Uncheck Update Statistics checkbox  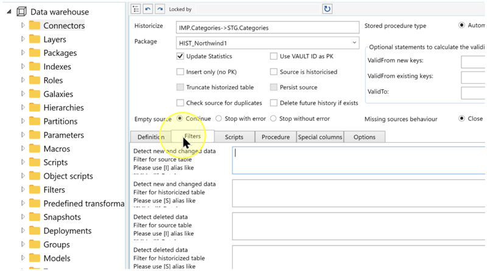click(180, 56)
